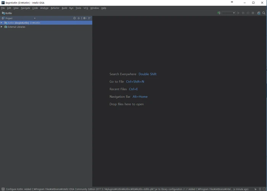Click the Collapse All icon in the Project panel
Screen dimensions: 267x191
tap(79, 18)
